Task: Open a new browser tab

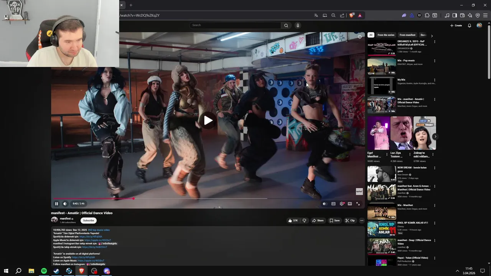Action: point(131,5)
